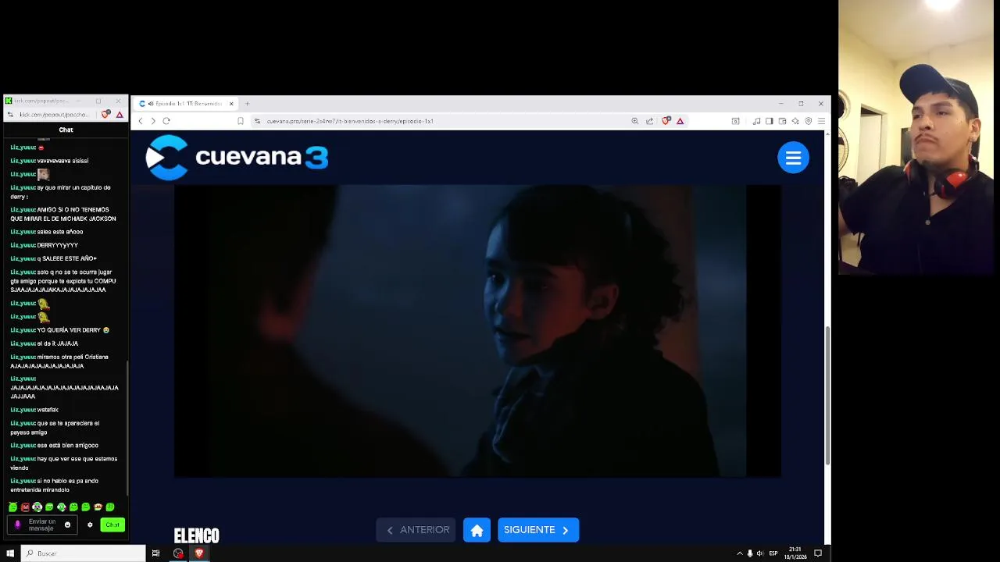
Task: Open the Windows Start menu
Action: 10,553
